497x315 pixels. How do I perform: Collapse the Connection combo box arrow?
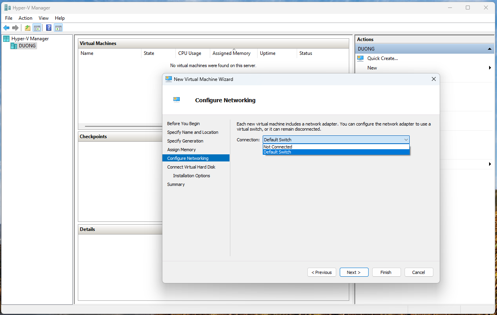(x=406, y=140)
